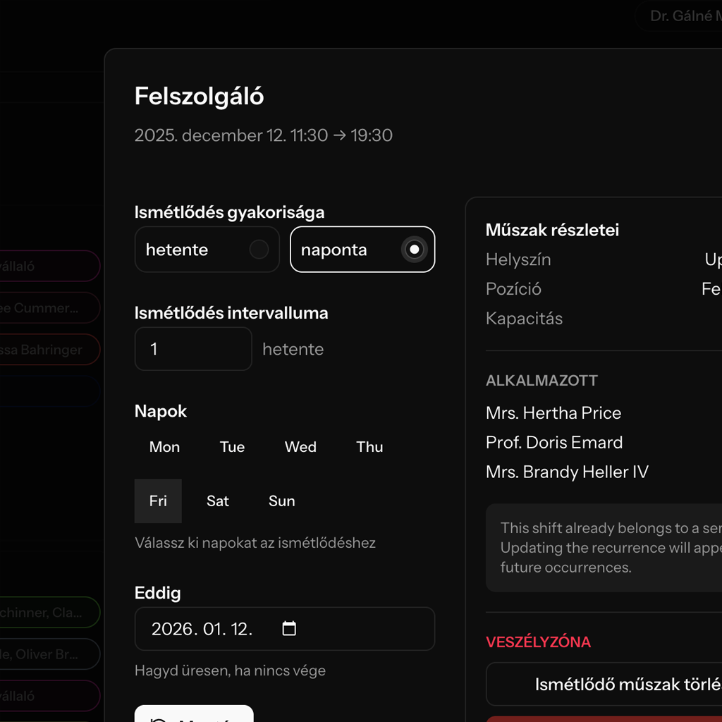The height and width of the screenshot is (722, 722).
Task: Open the calendar picker icon in Eddig field
Action: coord(289,629)
